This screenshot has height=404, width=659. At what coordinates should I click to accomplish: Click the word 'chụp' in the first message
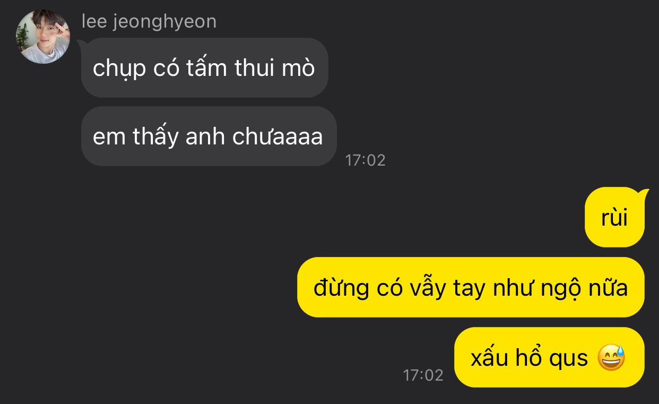point(119,69)
